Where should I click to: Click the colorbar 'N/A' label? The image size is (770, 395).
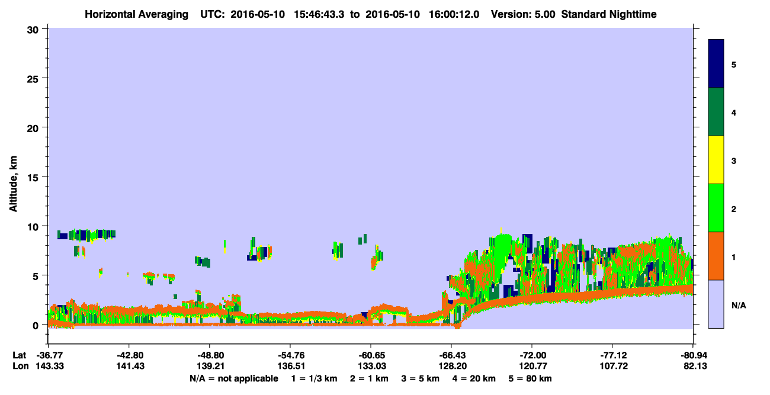pos(739,305)
